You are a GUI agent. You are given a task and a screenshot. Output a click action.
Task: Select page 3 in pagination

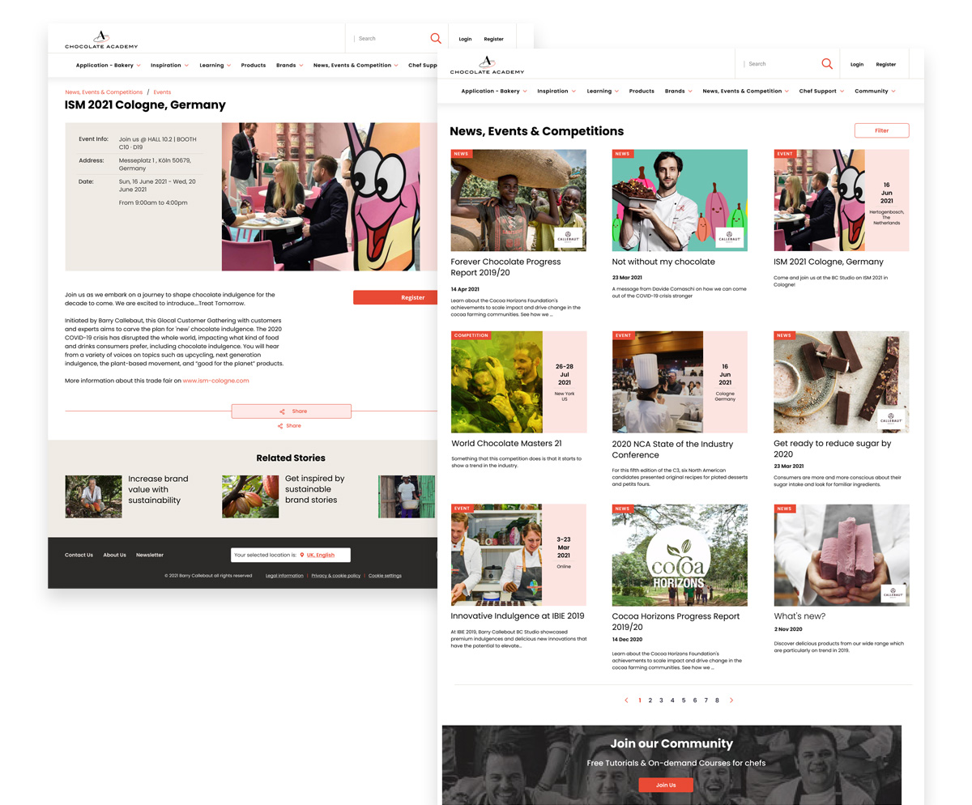coord(661,701)
